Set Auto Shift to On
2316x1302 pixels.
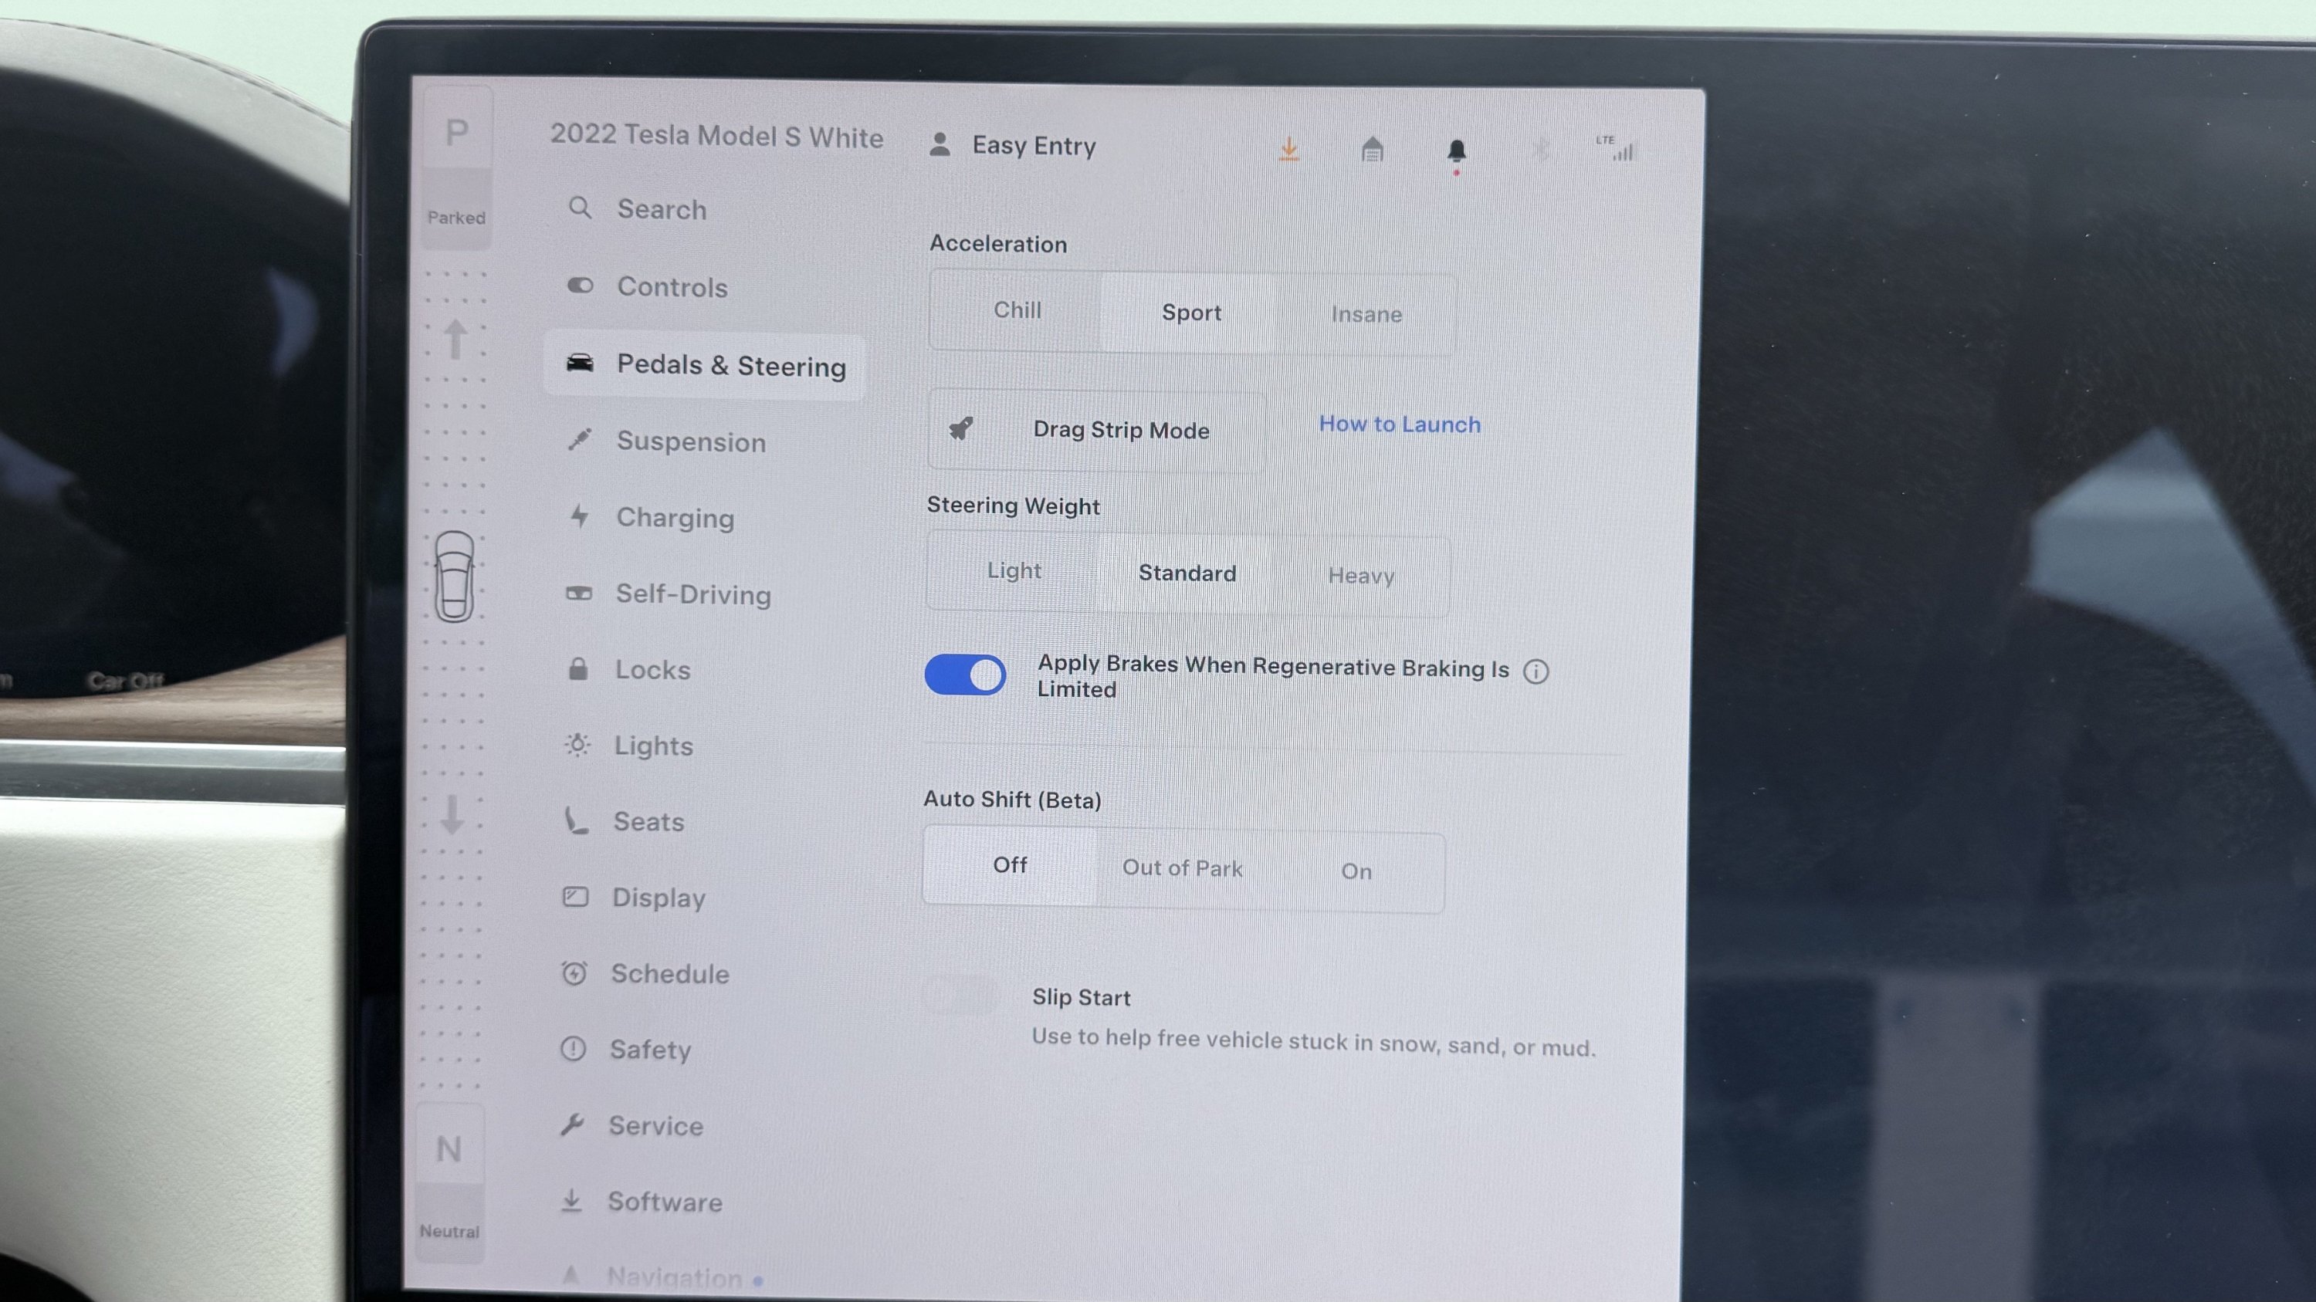pos(1356,871)
